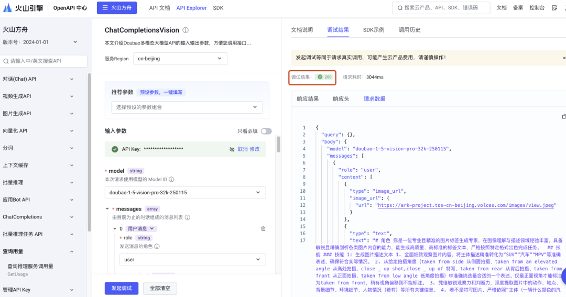The width and height of the screenshot is (566, 297).
Task: Expand ChatCompletions sidebar section
Action: (38, 217)
